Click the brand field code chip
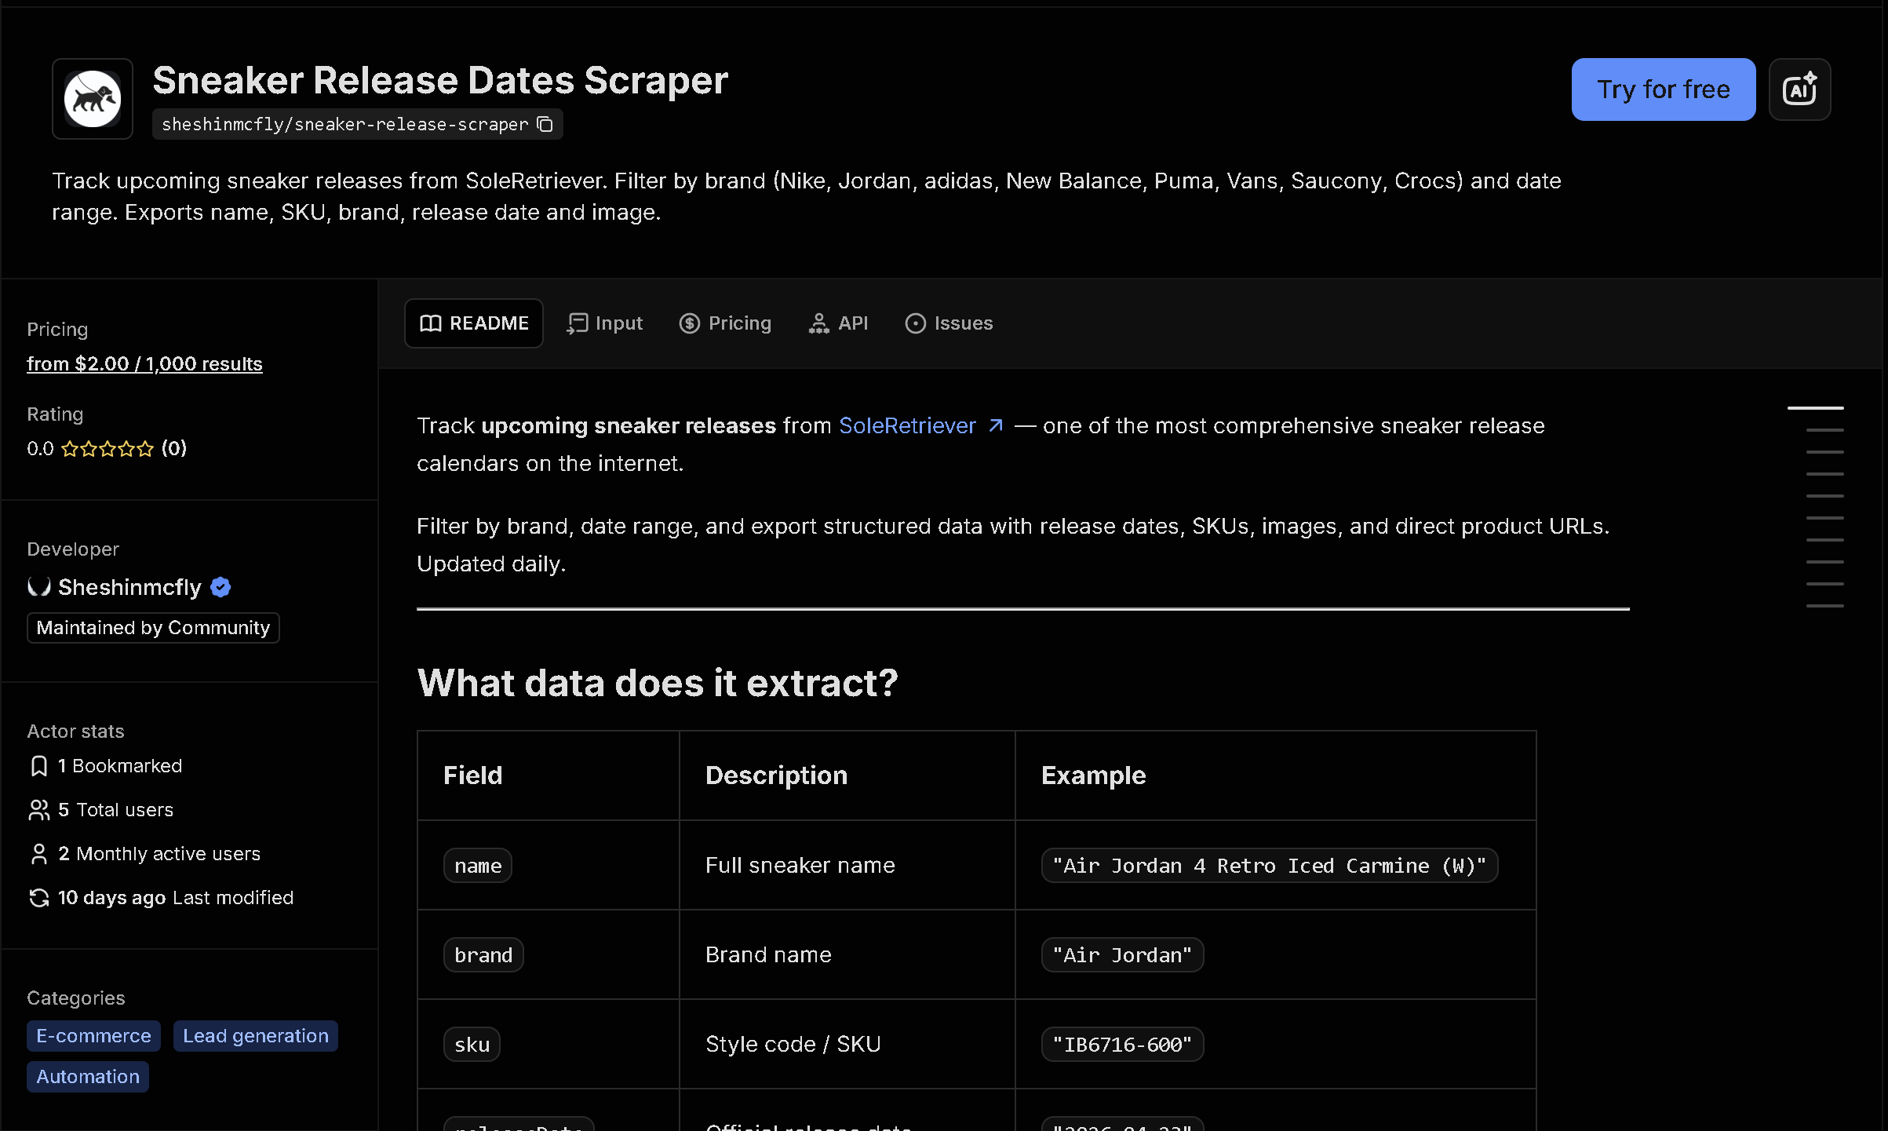The width and height of the screenshot is (1888, 1131). (483, 955)
